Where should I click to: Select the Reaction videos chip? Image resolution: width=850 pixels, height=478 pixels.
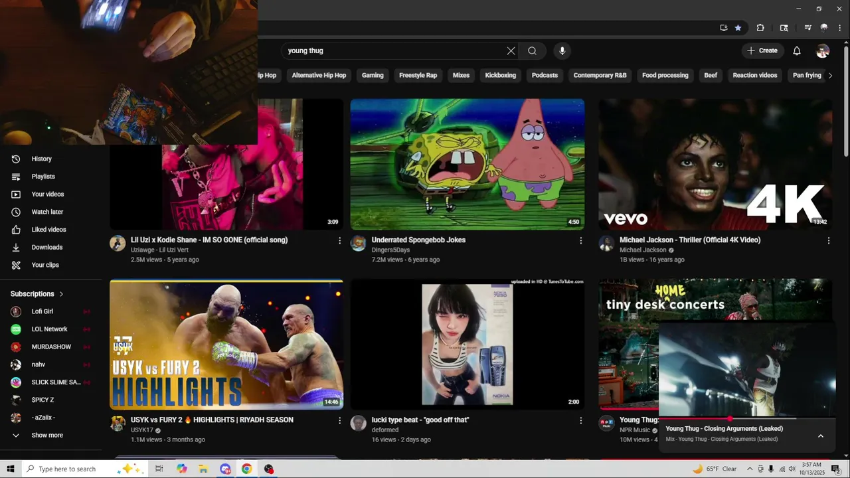(x=754, y=75)
